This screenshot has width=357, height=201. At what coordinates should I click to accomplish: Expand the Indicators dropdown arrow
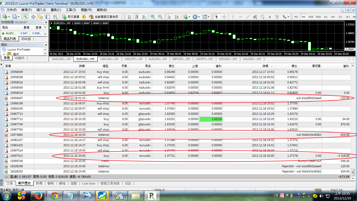(189, 17)
